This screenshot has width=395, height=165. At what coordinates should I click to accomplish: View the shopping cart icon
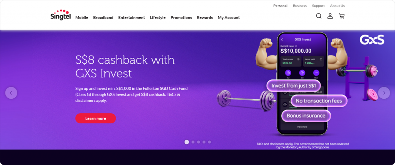pyautogui.click(x=342, y=16)
